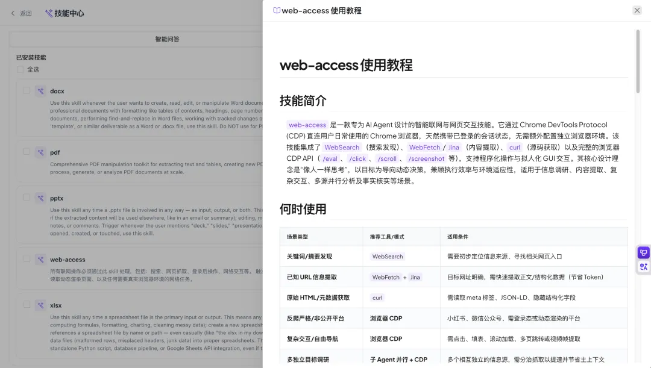Click the web-access code tag in intro

[307, 125]
